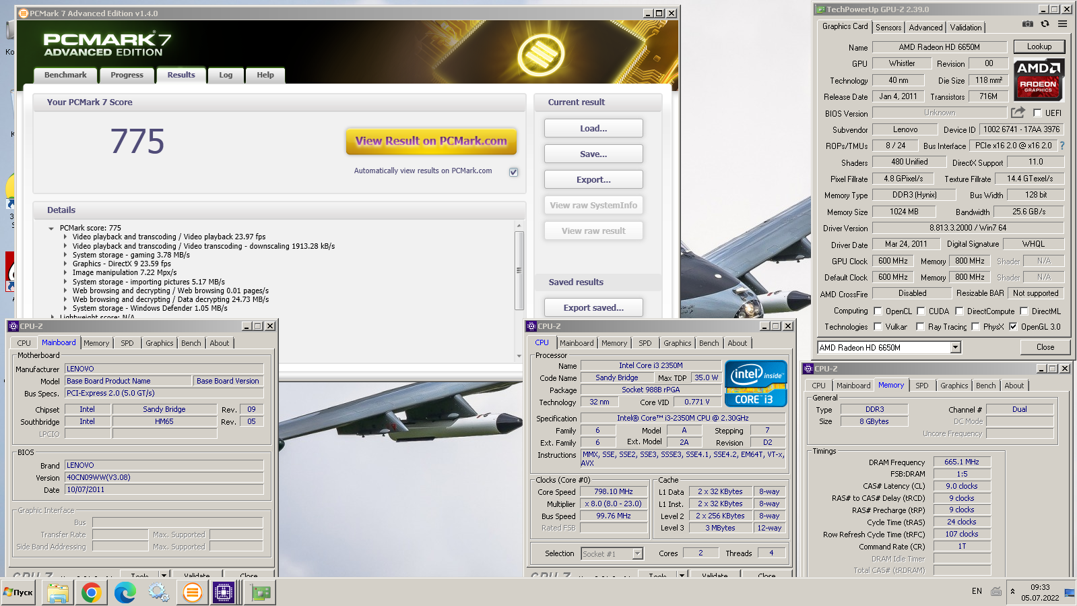This screenshot has width=1077, height=606.
Task: Click the Details list scroll down arrow
Action: pyautogui.click(x=519, y=356)
